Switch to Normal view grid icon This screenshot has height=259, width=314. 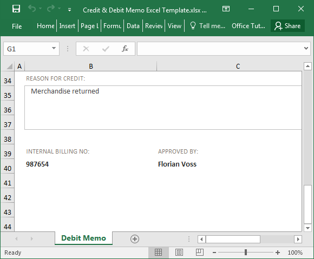coord(158,253)
